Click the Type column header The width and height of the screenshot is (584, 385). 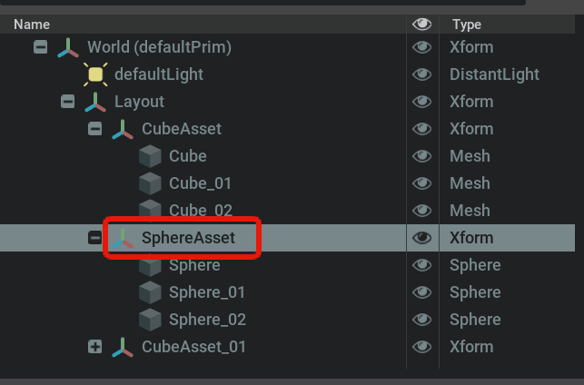click(x=466, y=25)
